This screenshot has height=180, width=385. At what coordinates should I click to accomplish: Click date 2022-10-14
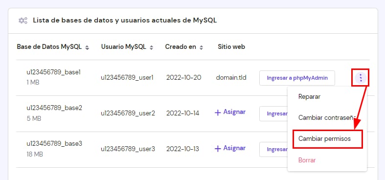182,113
